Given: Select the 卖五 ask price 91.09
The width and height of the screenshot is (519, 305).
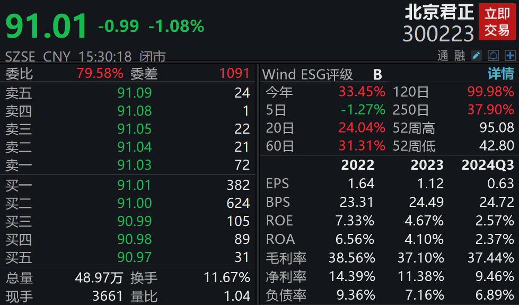Looking at the screenshot, I should [134, 93].
